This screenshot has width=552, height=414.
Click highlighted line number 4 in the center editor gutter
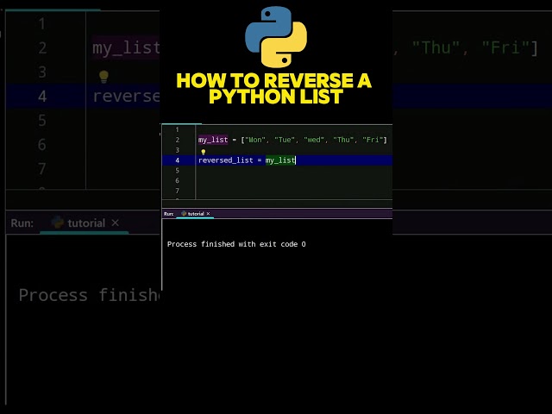pos(178,160)
